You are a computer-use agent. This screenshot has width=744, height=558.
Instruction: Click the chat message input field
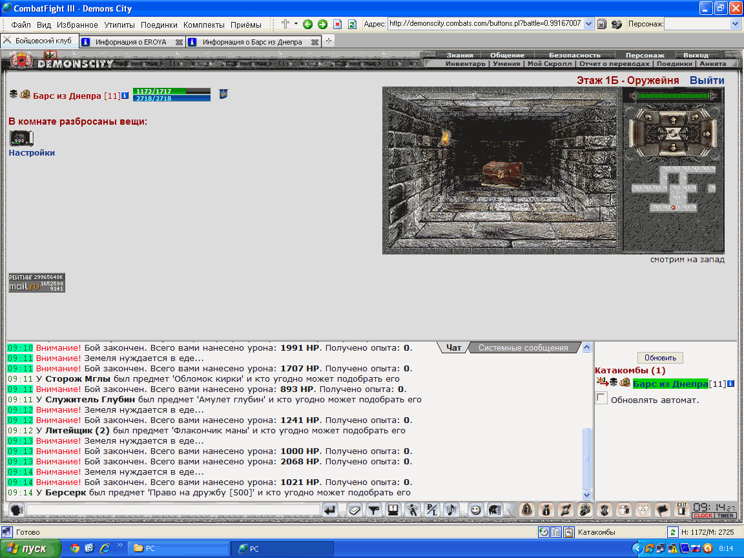point(173,510)
